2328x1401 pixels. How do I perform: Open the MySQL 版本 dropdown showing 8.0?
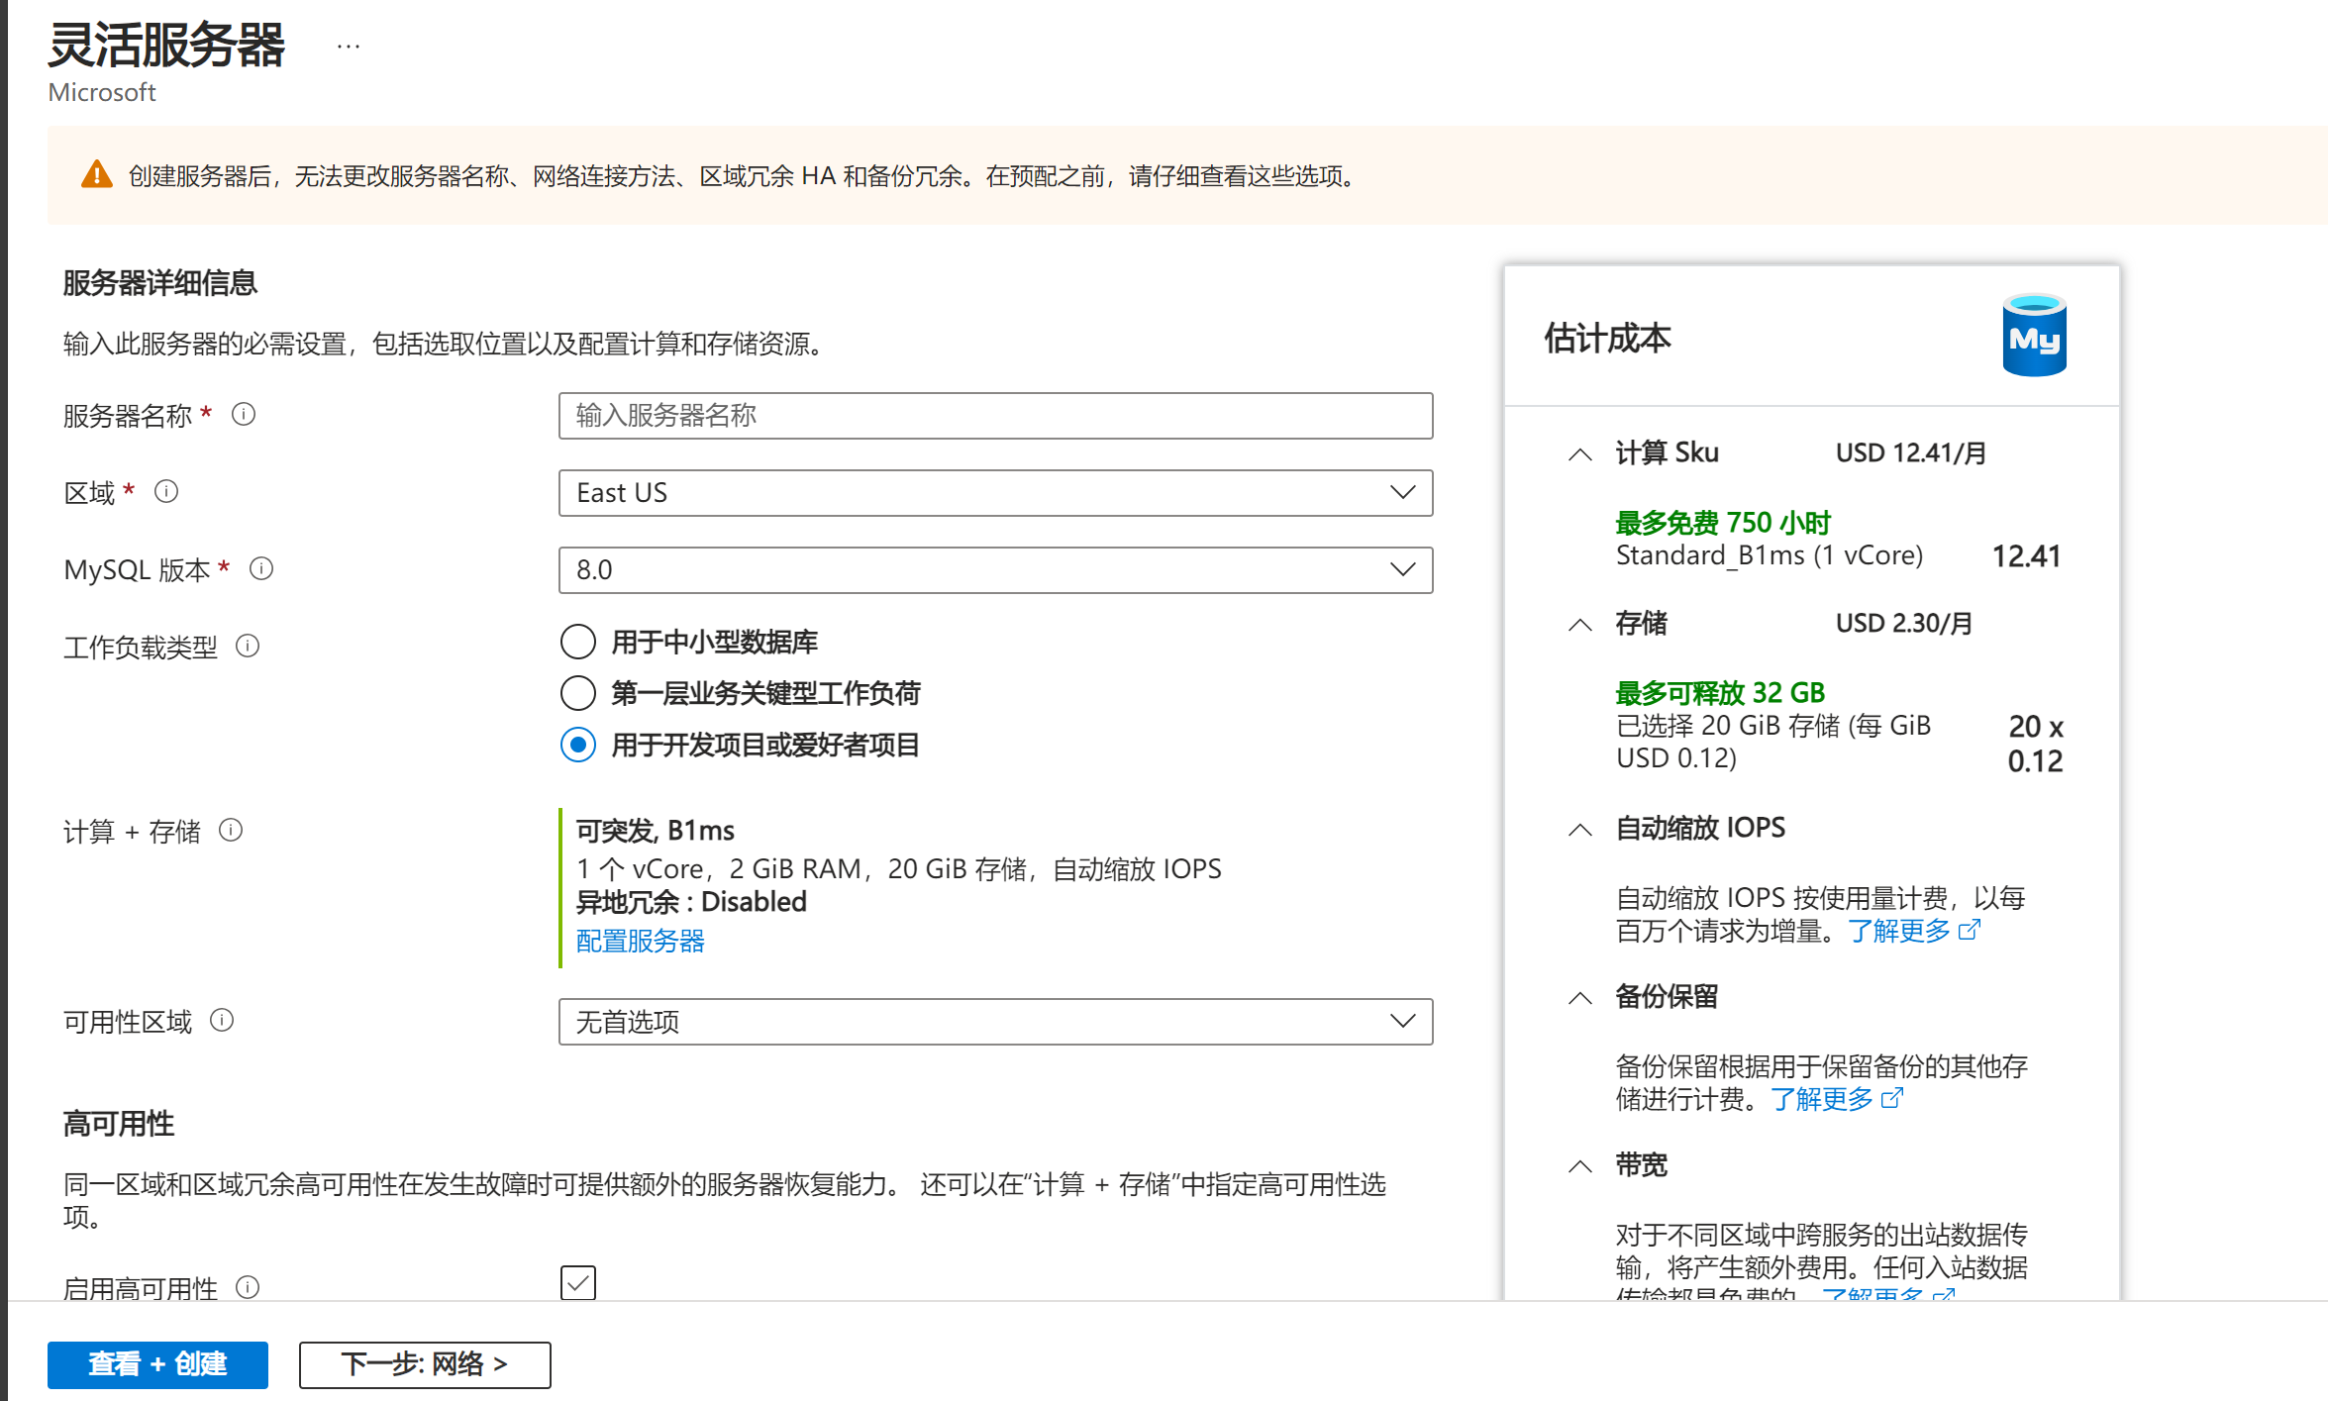995,569
